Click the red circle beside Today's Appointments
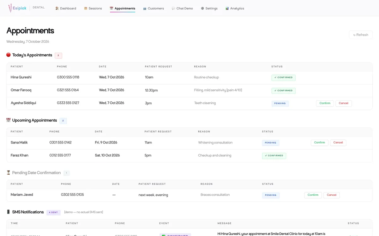 (9, 55)
